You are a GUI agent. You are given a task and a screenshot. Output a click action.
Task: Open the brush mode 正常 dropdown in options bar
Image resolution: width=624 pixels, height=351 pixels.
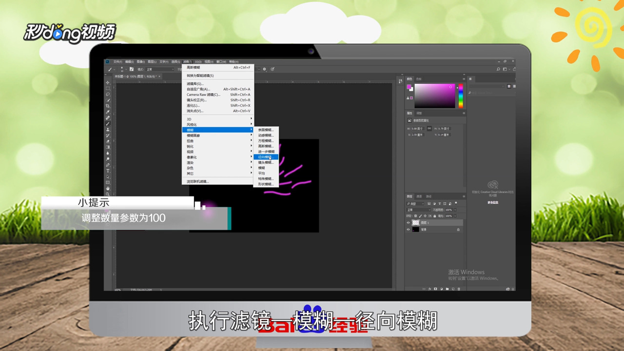(x=160, y=69)
